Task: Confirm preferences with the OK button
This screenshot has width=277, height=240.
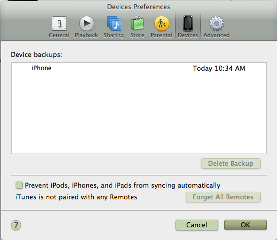Action: [246, 225]
